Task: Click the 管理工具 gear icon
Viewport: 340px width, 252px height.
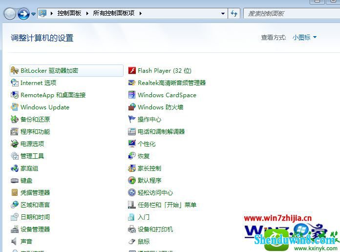Action: [x=15, y=156]
